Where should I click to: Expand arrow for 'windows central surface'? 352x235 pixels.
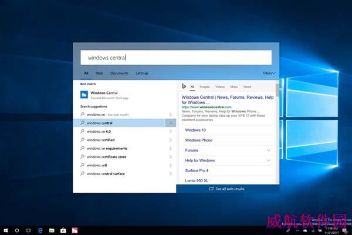tap(171, 174)
